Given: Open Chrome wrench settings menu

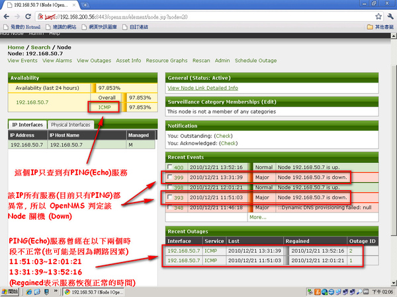Looking at the screenshot, I should (390, 16).
